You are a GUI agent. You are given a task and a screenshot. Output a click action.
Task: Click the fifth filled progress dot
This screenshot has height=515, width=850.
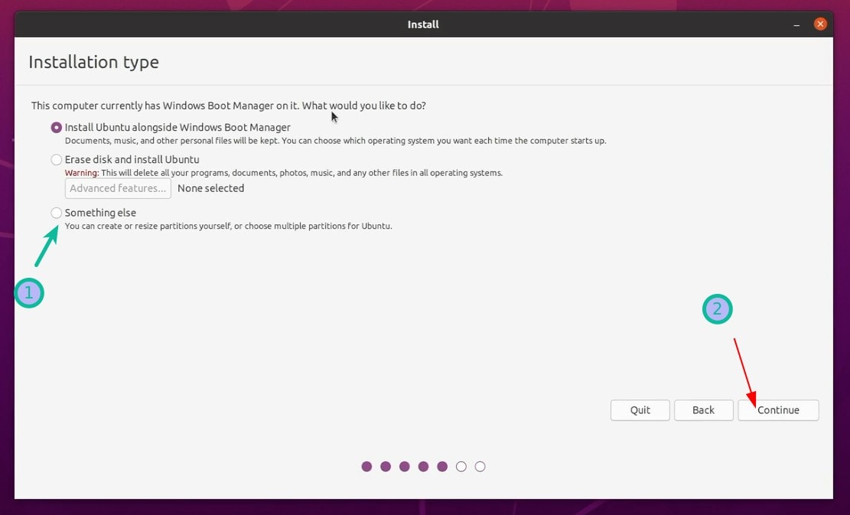pyautogui.click(x=442, y=466)
